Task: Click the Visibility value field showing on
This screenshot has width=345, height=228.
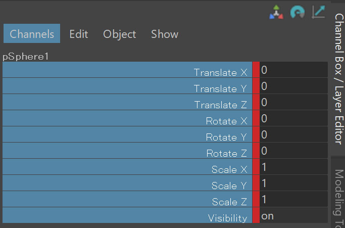Action: click(293, 216)
